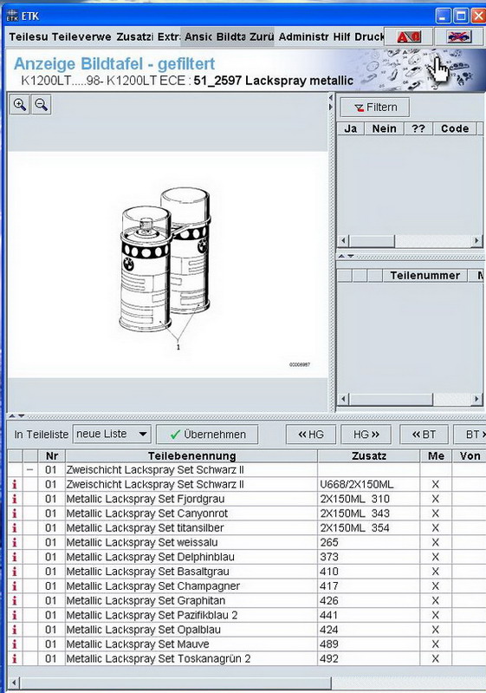Screen dimensions: 486x693
Task: Go to previous diagram «BT
Action: 424,435
